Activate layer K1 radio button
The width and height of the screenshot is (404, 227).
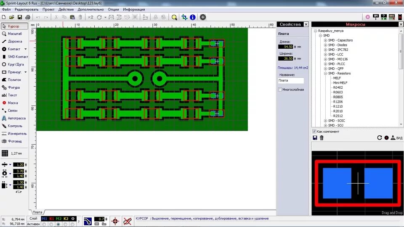(51, 224)
